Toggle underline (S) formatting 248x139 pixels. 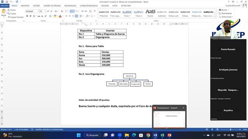[34, 16]
